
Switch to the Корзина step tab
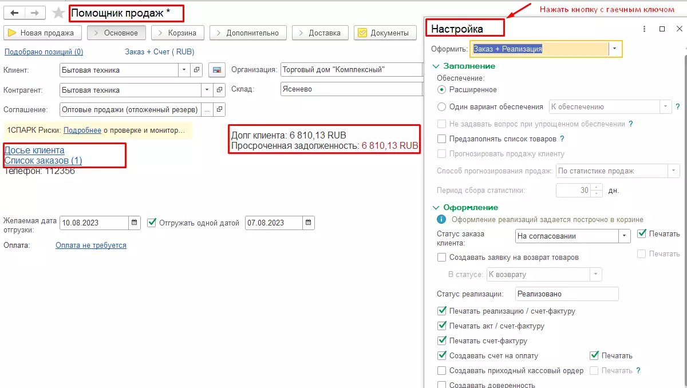[x=178, y=33]
